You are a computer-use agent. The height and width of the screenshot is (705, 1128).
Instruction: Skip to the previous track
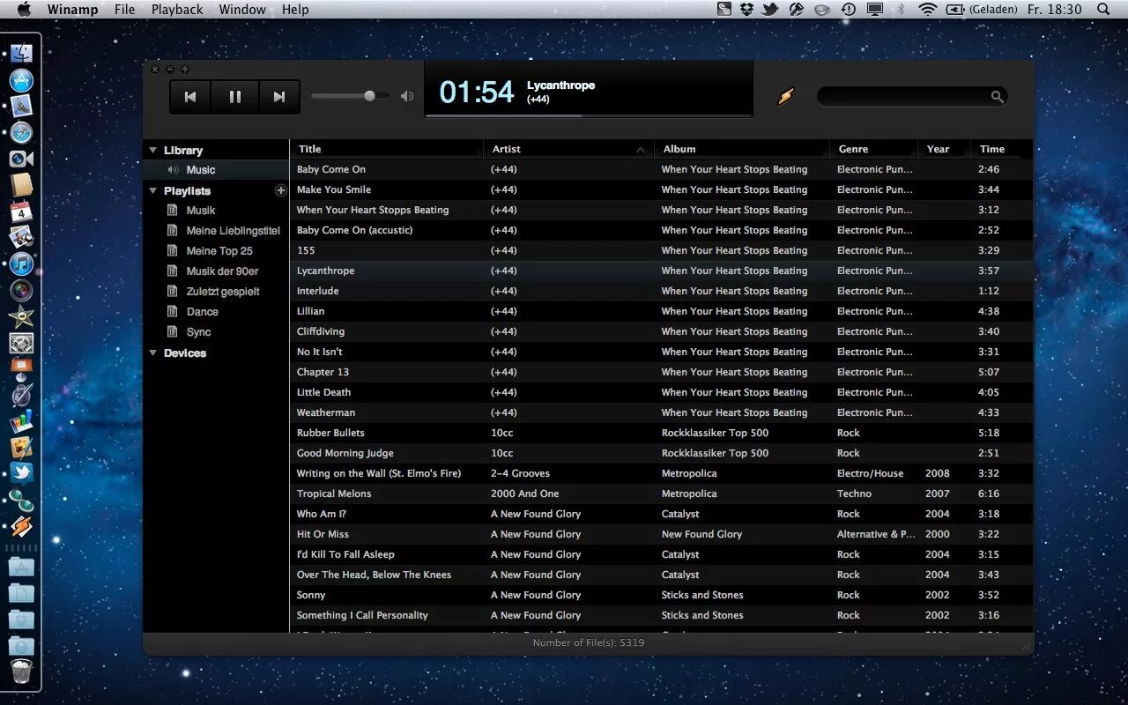click(x=191, y=97)
